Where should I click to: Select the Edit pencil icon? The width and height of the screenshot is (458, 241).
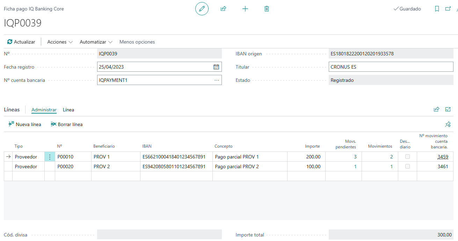pos(202,9)
